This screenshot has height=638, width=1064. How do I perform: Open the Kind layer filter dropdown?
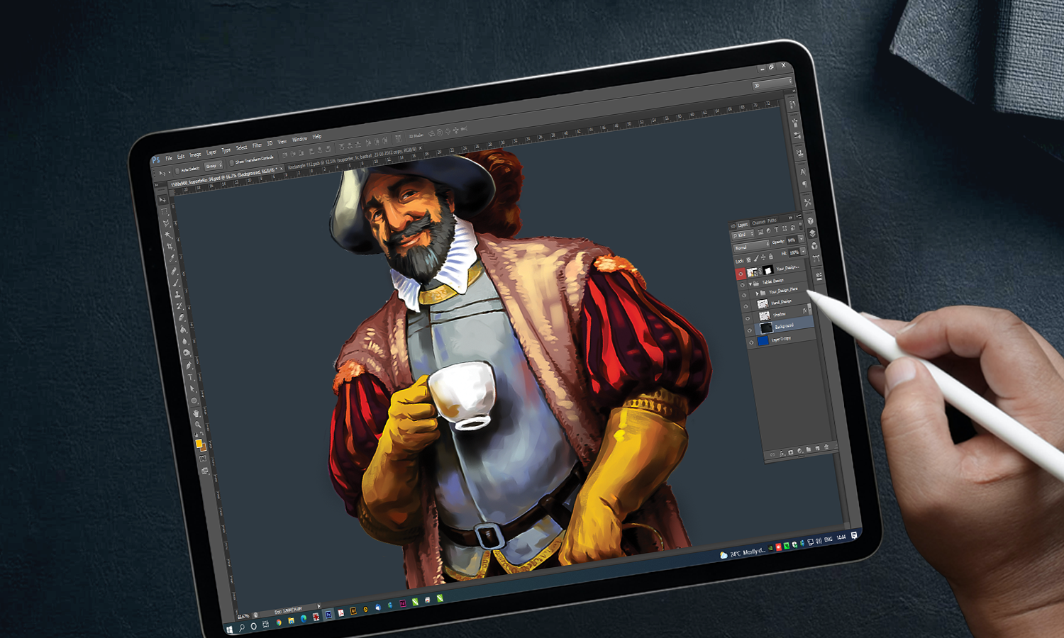tap(743, 235)
